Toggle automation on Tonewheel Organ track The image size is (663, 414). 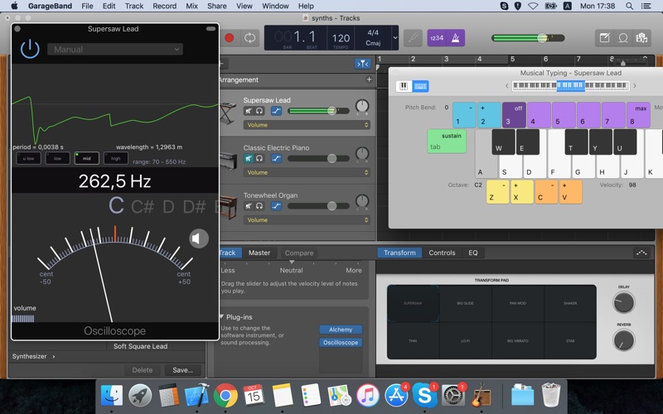coord(276,205)
